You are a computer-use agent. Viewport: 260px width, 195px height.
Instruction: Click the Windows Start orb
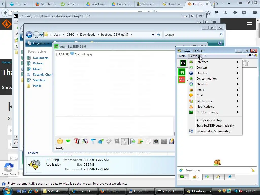click(x=7, y=191)
